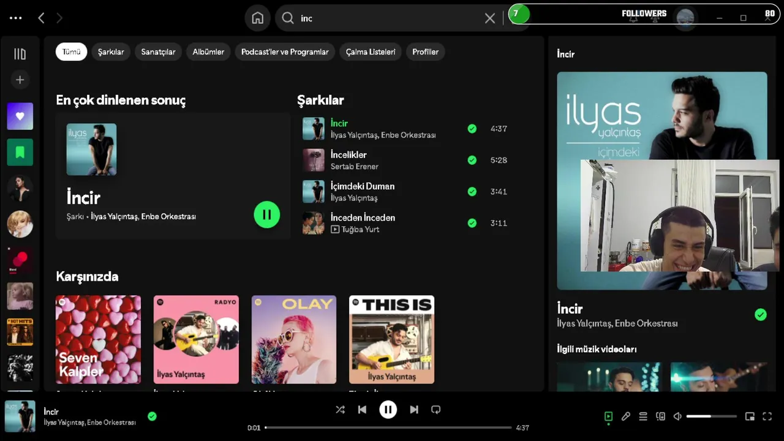The height and width of the screenshot is (441, 784).
Task: Open Your Library icon in sidebar
Action: (x=20, y=54)
